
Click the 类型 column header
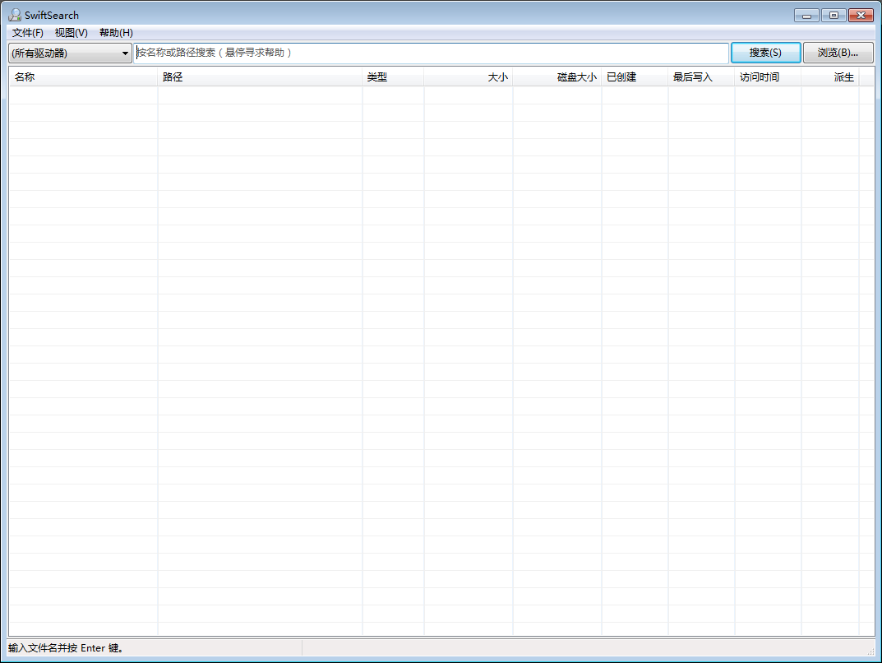[x=393, y=77]
